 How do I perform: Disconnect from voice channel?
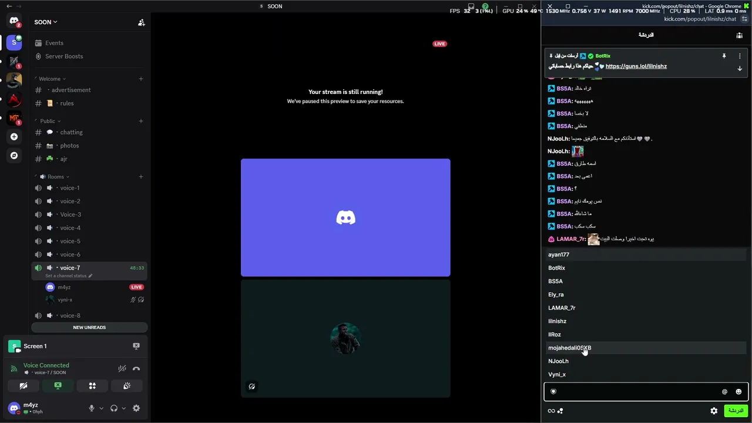(136, 369)
